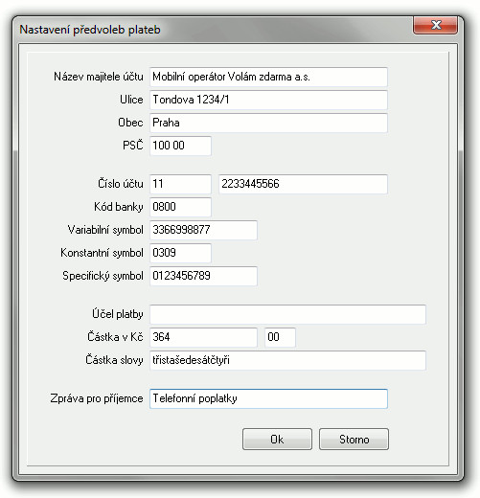This screenshot has height=498, width=480.
Task: Select the Částka slovy field
Action: click(287, 360)
